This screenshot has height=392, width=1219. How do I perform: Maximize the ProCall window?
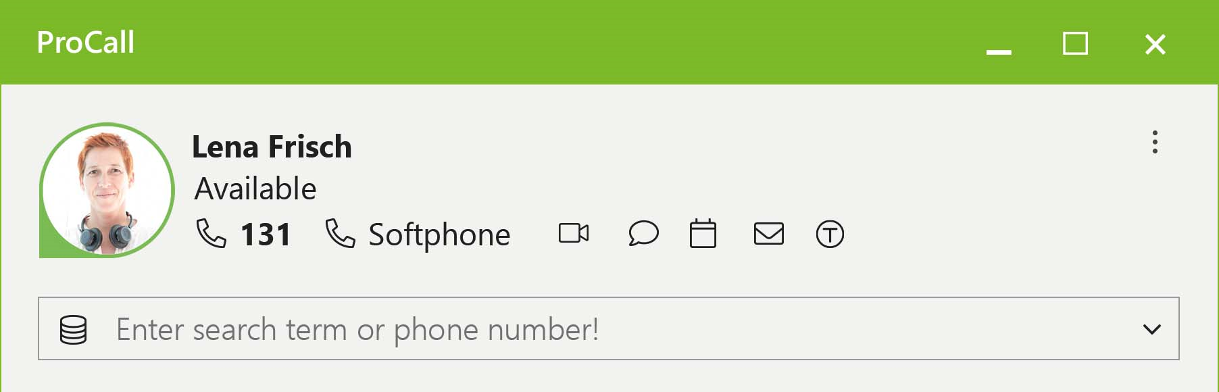pyautogui.click(x=1075, y=44)
